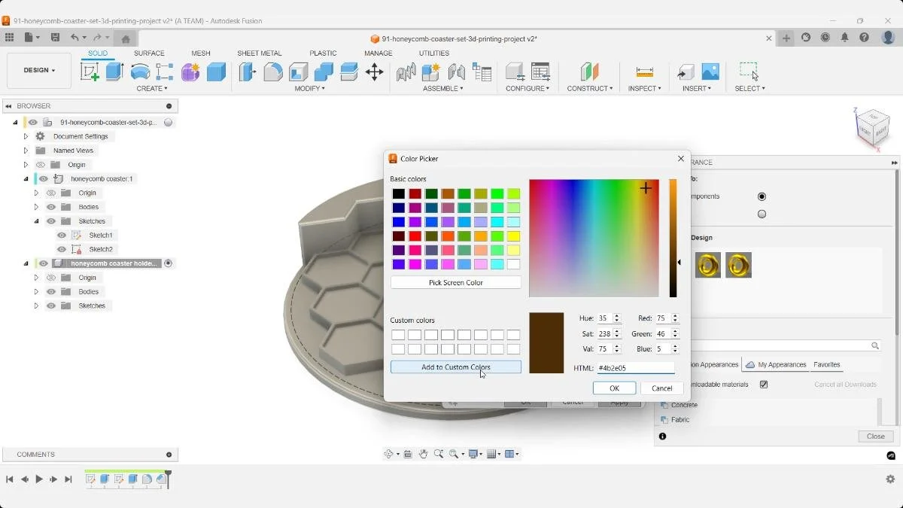The image size is (903, 508).
Task: Select the yellow basic color swatch
Action: click(513, 236)
